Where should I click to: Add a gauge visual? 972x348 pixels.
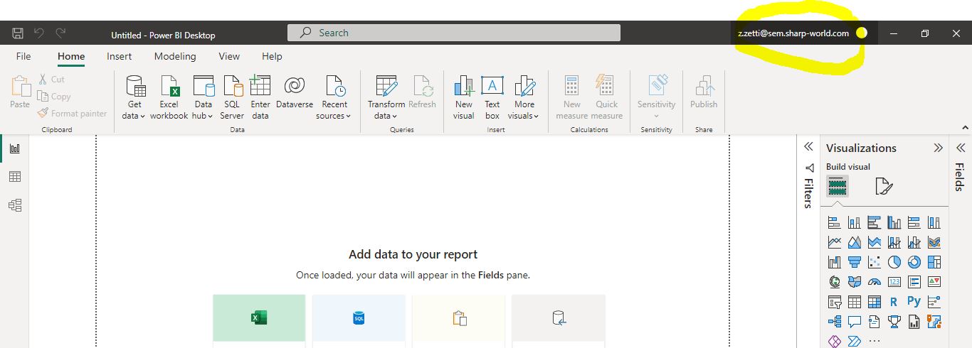[875, 282]
